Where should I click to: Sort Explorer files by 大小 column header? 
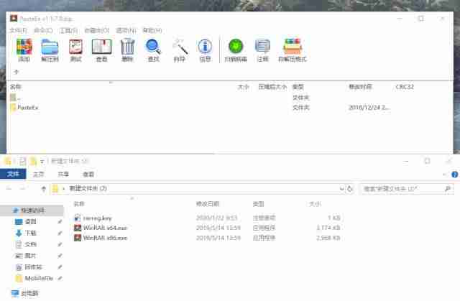315,204
